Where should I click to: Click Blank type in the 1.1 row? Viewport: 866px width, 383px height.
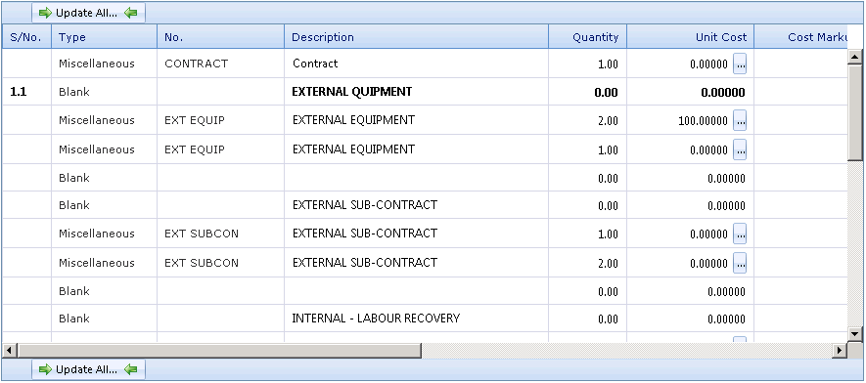(74, 92)
